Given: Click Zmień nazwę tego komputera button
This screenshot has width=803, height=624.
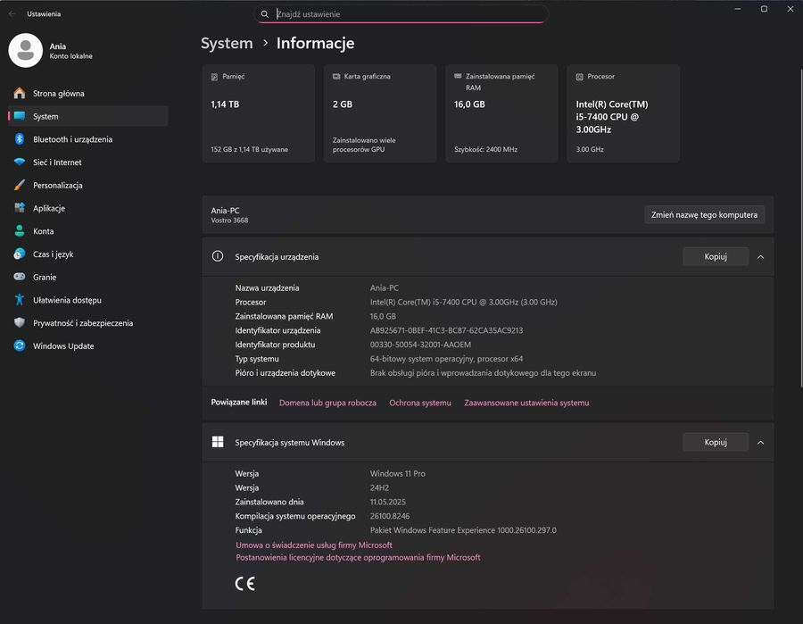Looking at the screenshot, I should [x=704, y=214].
